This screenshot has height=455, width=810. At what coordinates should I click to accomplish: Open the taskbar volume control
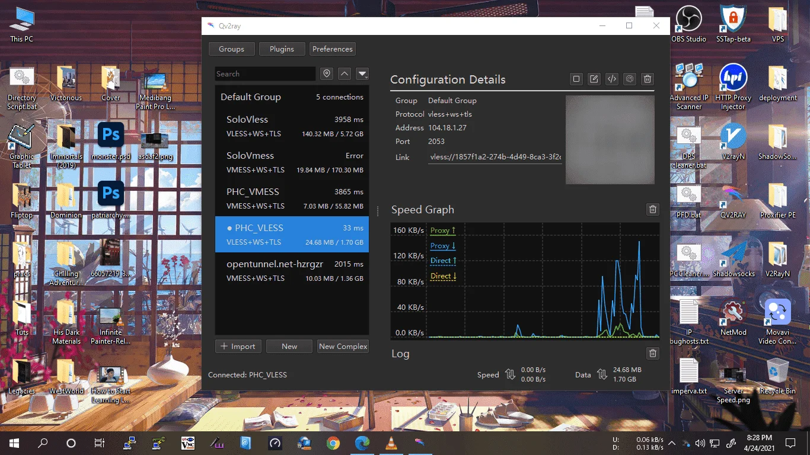click(700, 443)
